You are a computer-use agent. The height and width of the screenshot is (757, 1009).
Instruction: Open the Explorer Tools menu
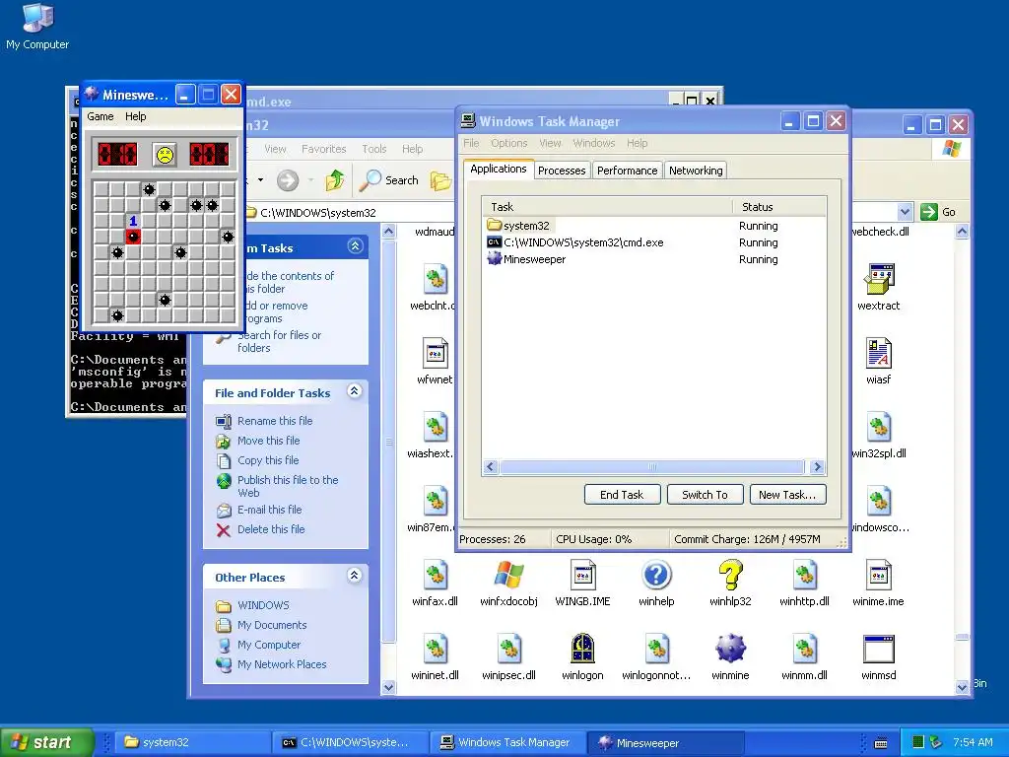click(373, 149)
